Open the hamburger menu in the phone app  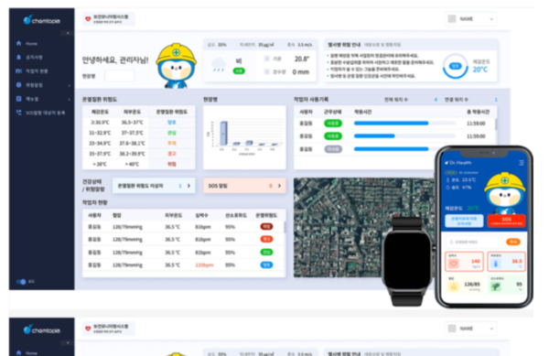coord(522,163)
